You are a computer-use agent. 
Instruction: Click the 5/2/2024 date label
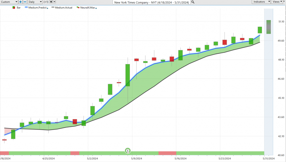click(92, 159)
